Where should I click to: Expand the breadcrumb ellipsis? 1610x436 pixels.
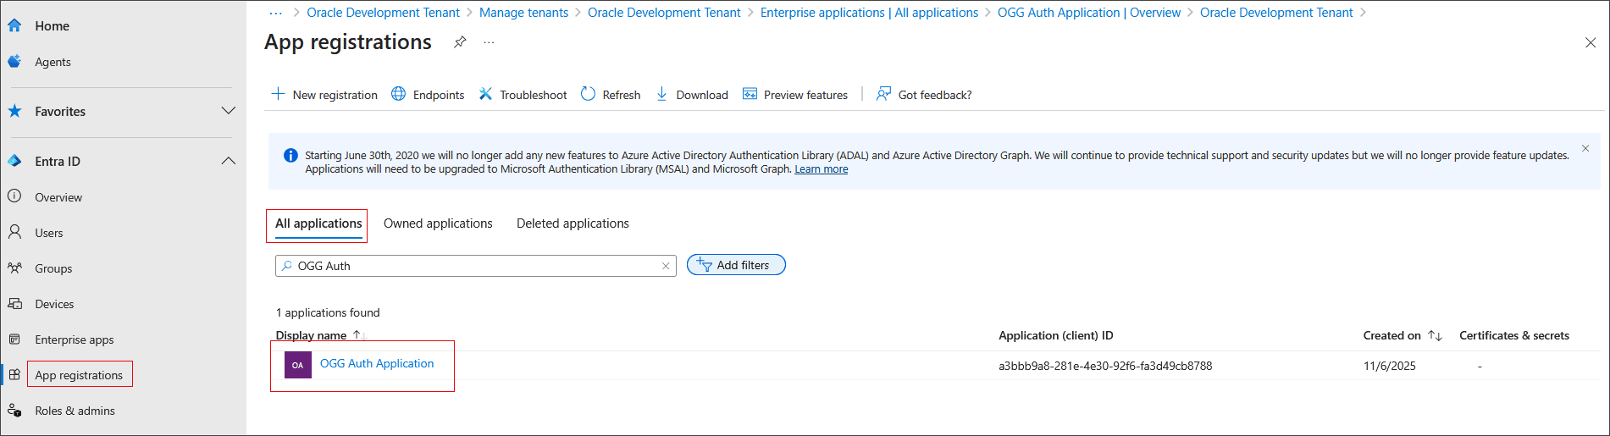click(x=276, y=13)
